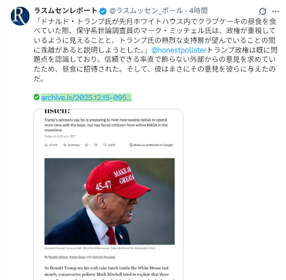Open the ラスムセンレポート display name

click(66, 11)
